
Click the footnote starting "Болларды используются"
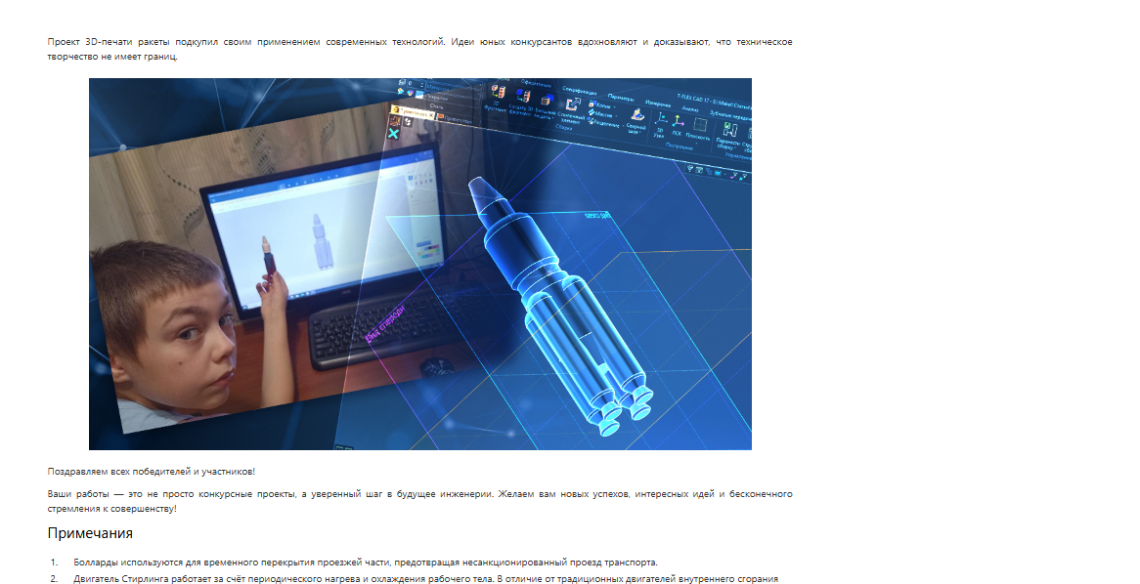(x=365, y=563)
